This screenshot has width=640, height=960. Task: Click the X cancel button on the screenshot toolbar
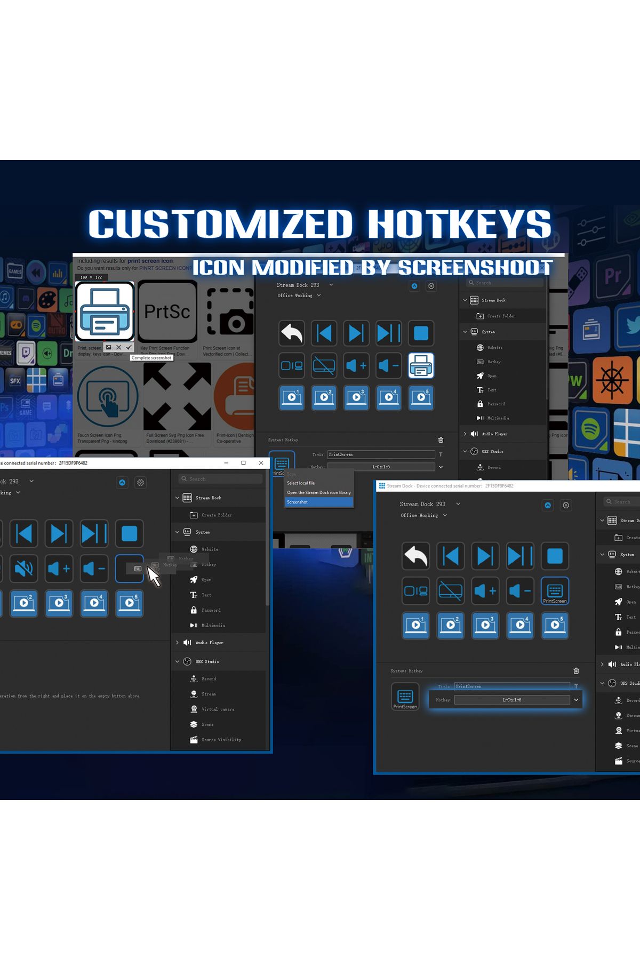click(x=118, y=347)
